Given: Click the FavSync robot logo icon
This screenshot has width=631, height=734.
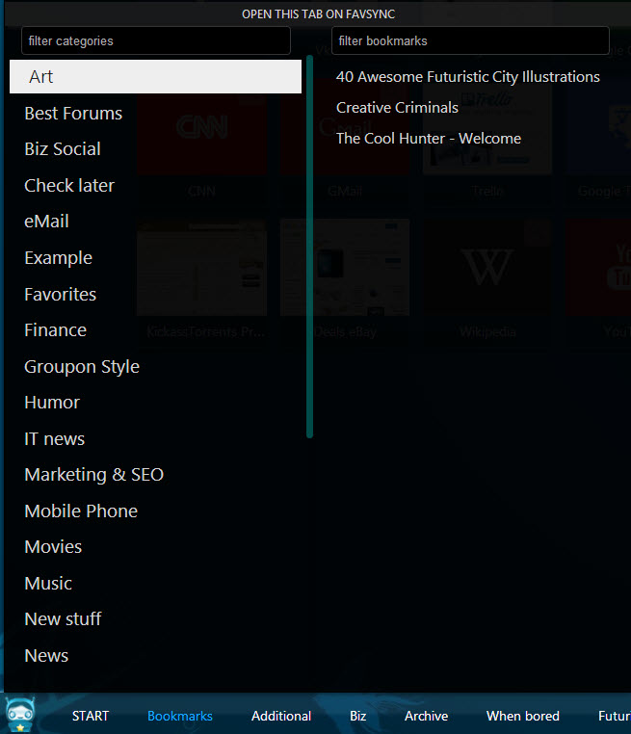Looking at the screenshot, I should point(21,716).
